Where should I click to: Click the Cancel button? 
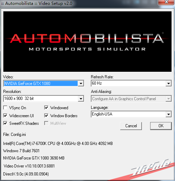[x=131, y=126]
